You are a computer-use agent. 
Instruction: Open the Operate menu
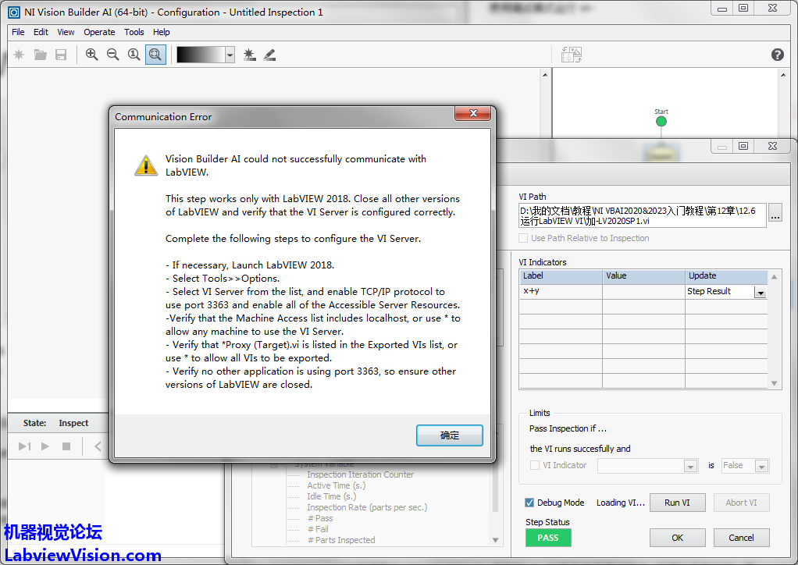tap(99, 32)
